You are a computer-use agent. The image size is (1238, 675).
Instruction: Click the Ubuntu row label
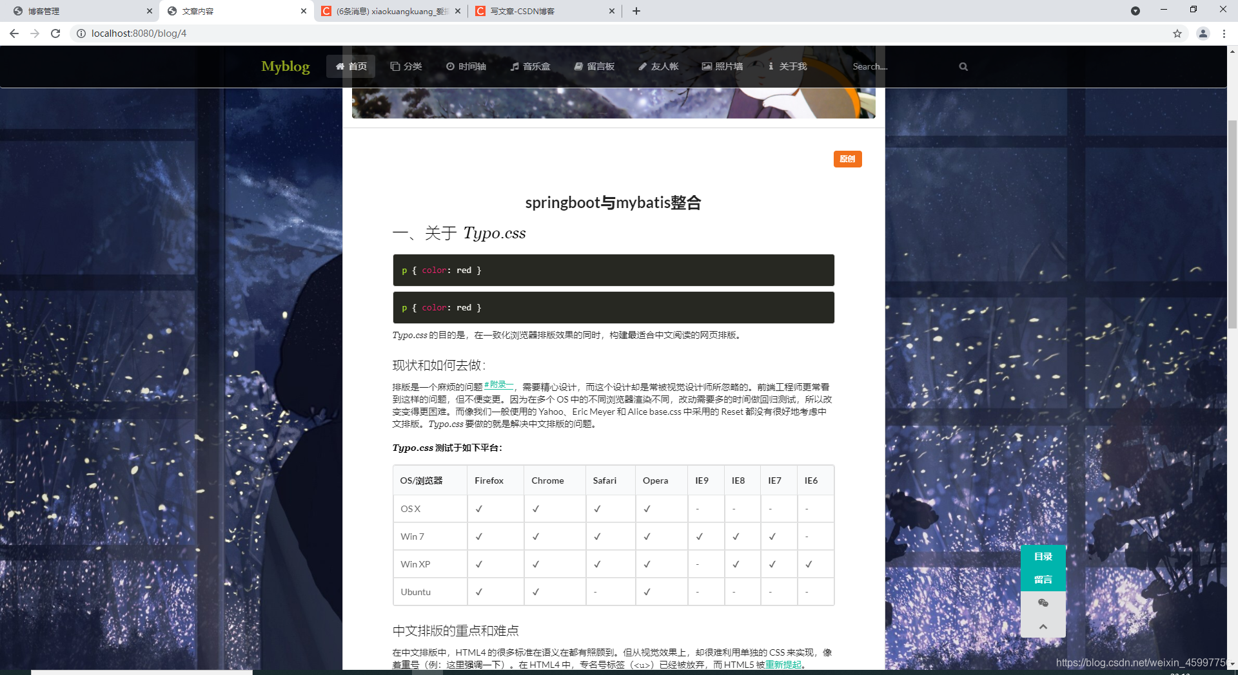(x=415, y=592)
